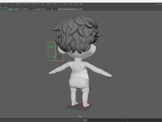Toggle depth of field icon

pyautogui.click(x=31, y=9)
